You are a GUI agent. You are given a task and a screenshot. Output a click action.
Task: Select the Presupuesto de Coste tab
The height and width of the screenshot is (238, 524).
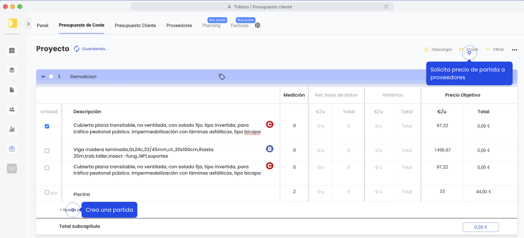click(x=82, y=25)
